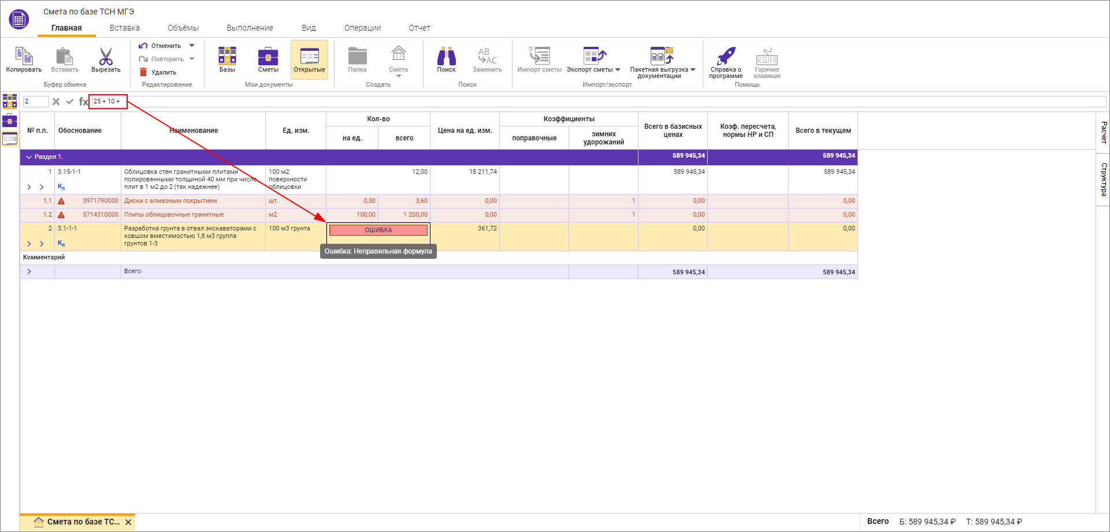Open the Структура side panel tab
Viewport: 1110px width, 532px height.
point(1103,179)
